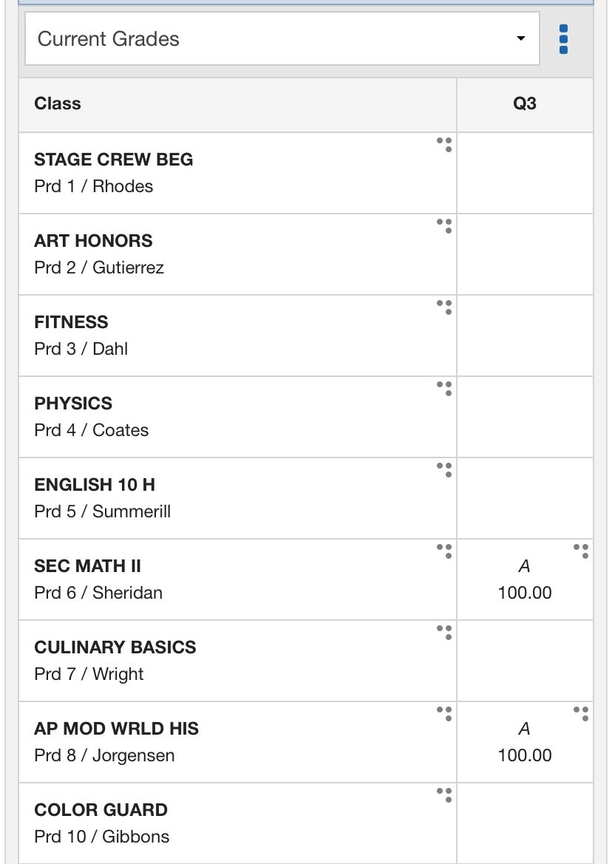This screenshot has width=612, height=864.
Task: Click three-dot icon on ENGLISH 10 H row
Action: pyautogui.click(x=444, y=469)
